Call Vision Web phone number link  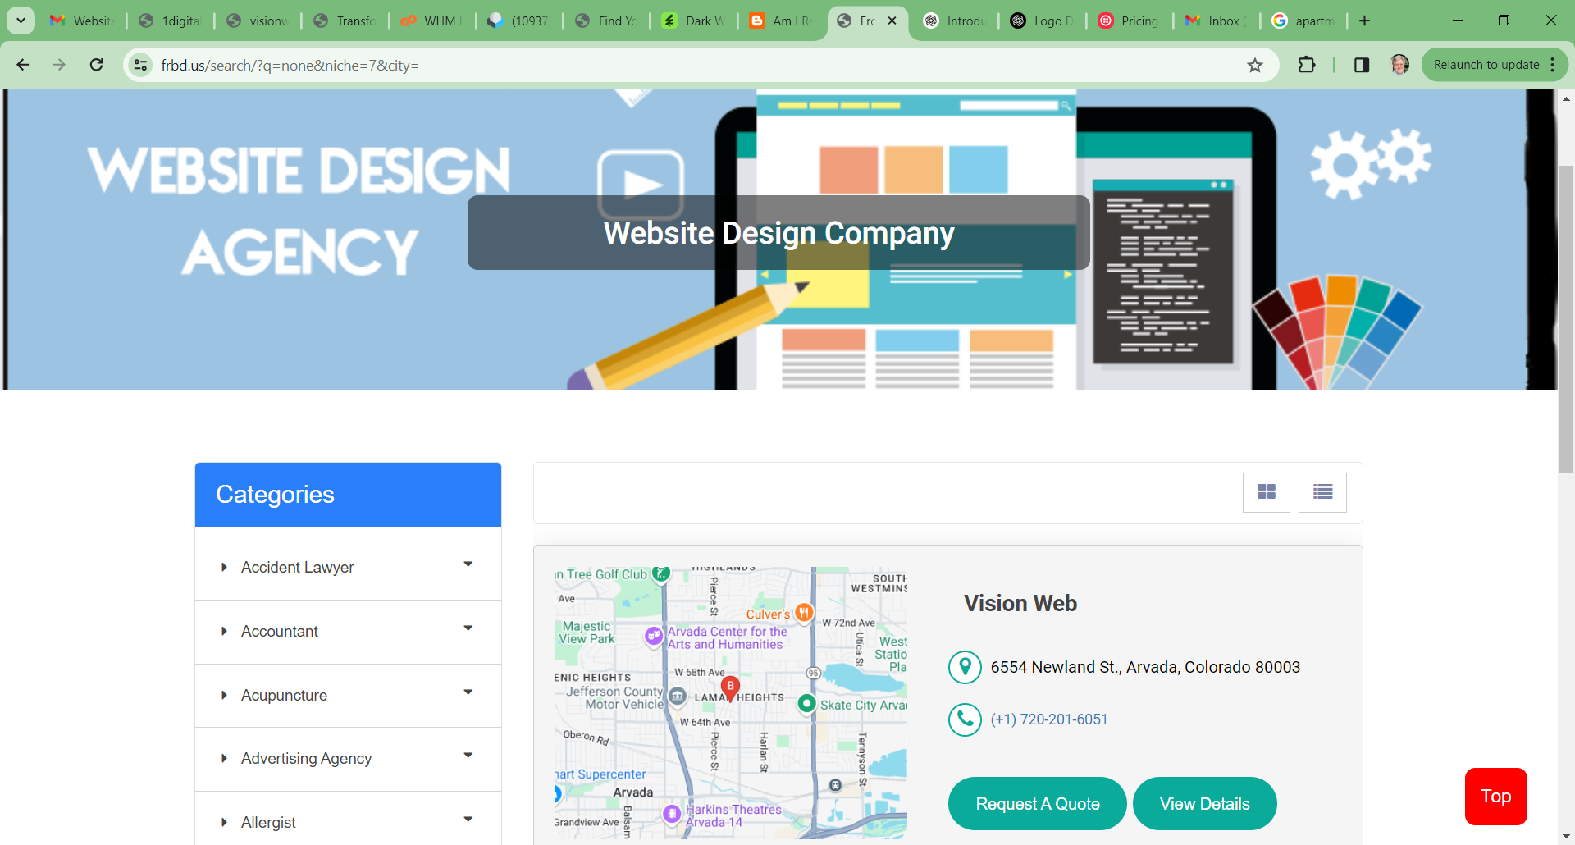tap(1049, 719)
